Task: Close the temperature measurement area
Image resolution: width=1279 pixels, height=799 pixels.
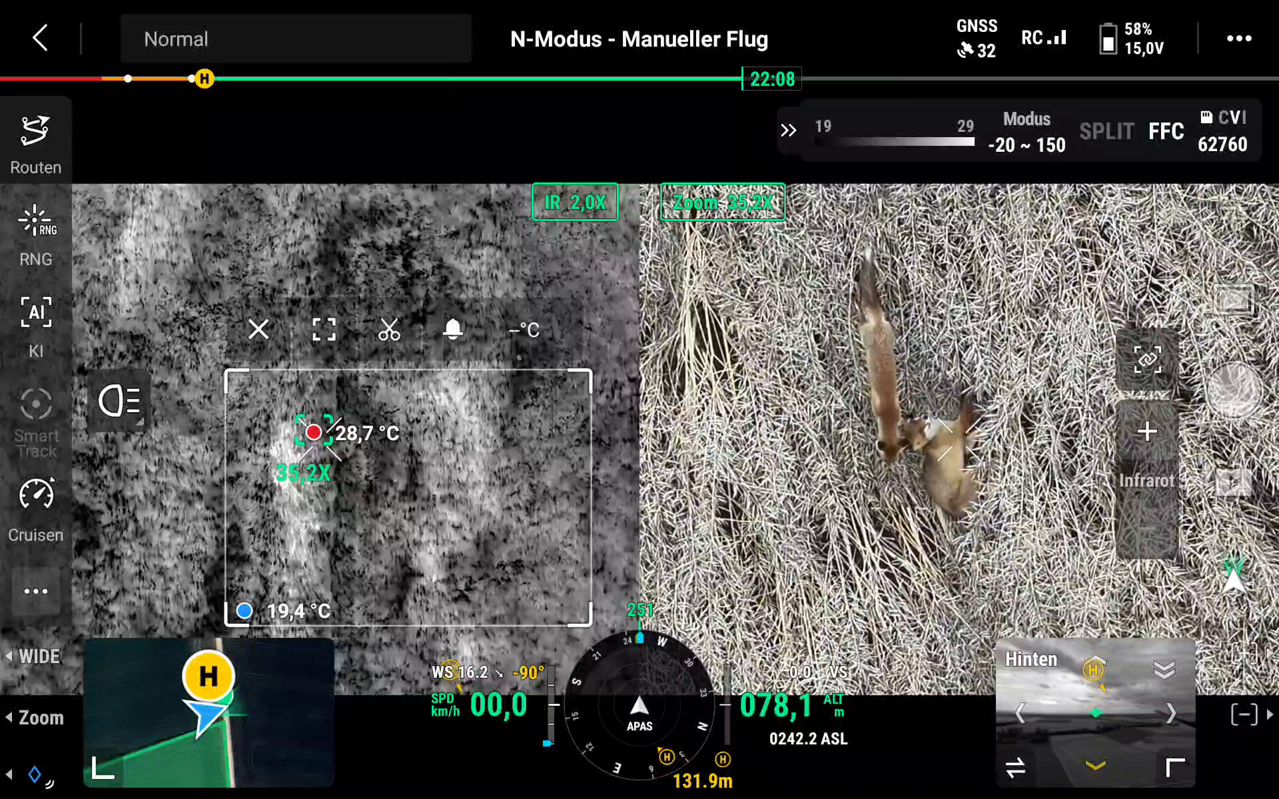Action: pyautogui.click(x=258, y=329)
